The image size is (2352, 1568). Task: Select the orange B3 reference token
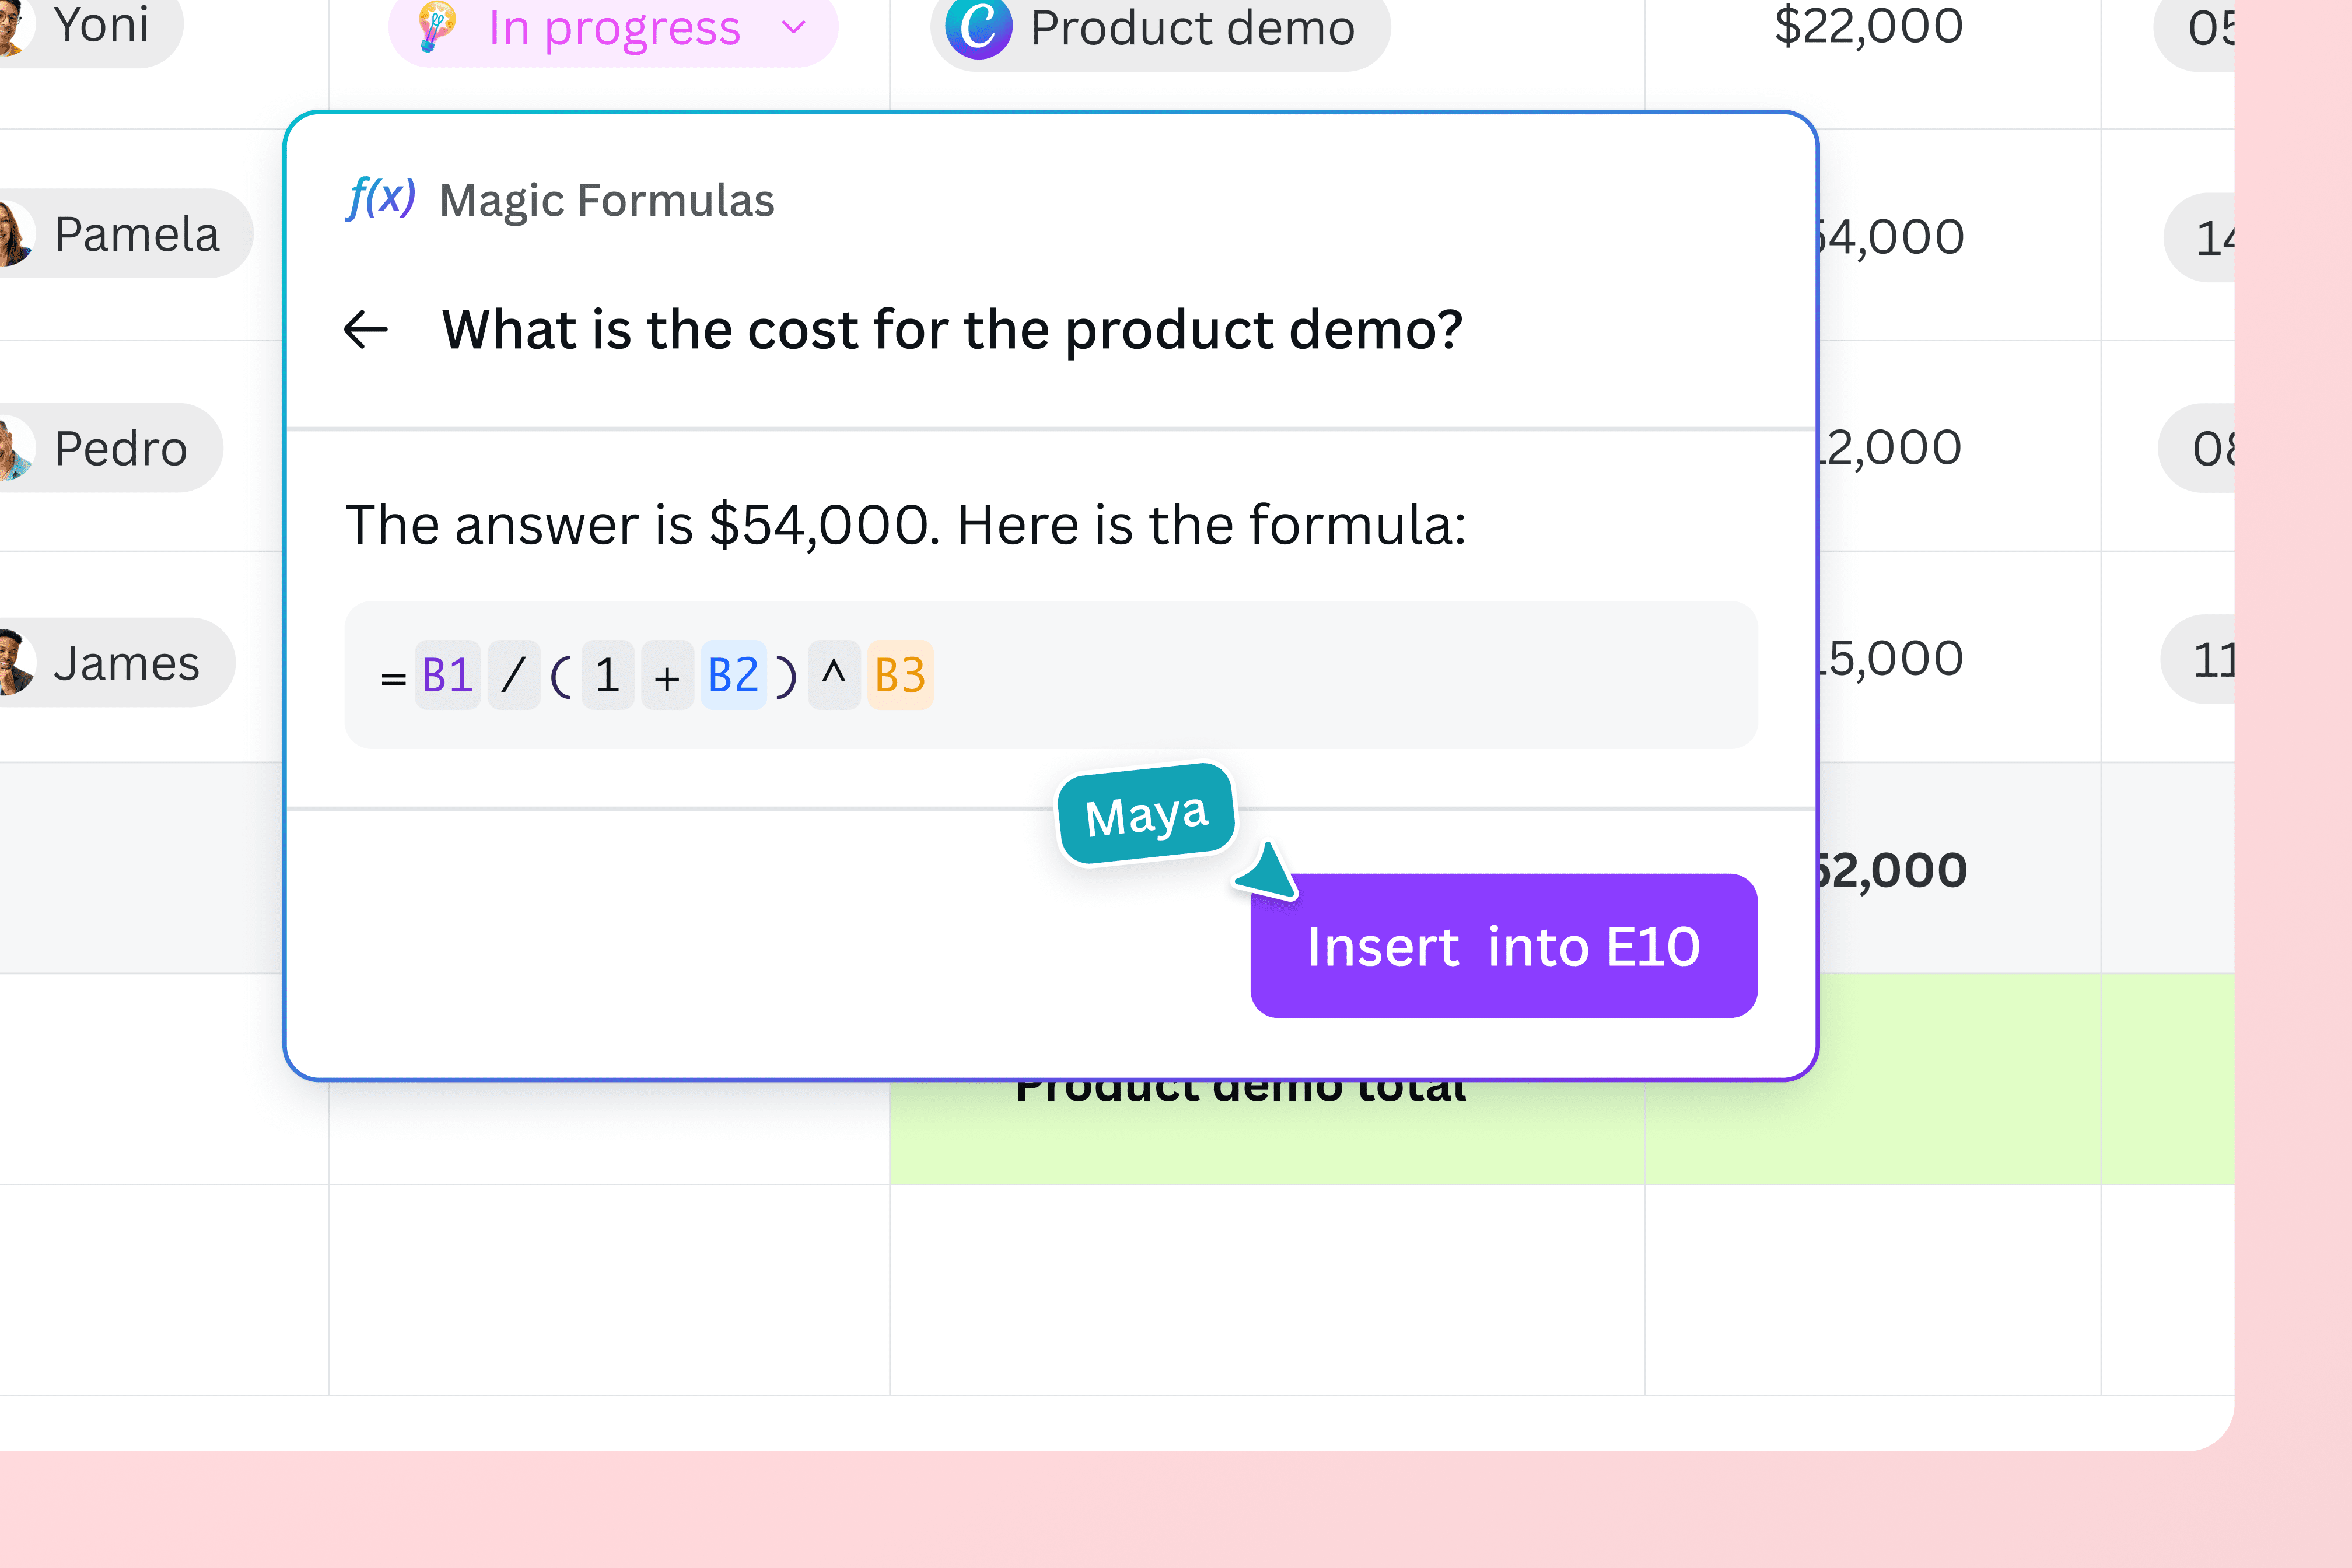(x=900, y=675)
